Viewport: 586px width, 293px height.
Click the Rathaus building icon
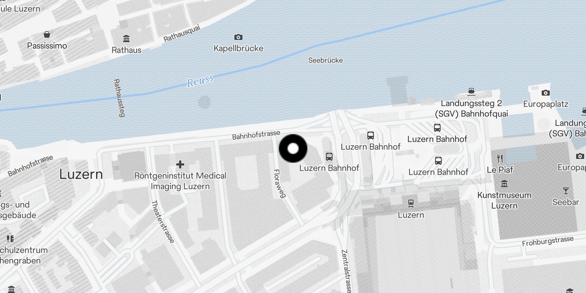[126, 38]
